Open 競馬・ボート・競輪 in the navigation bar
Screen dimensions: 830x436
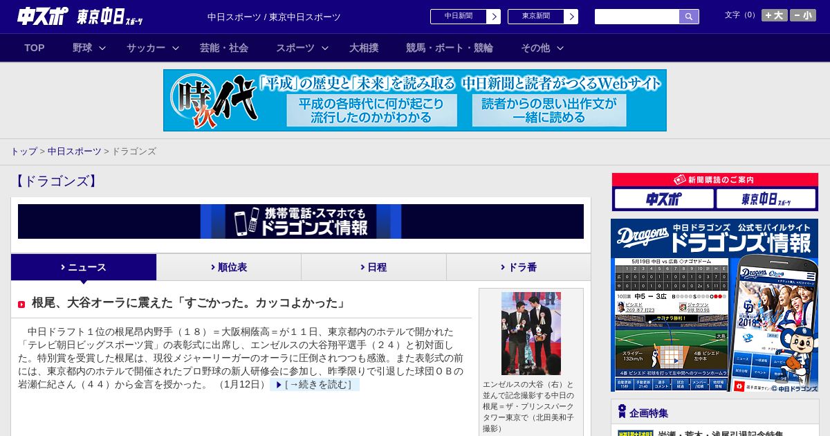pyautogui.click(x=450, y=48)
